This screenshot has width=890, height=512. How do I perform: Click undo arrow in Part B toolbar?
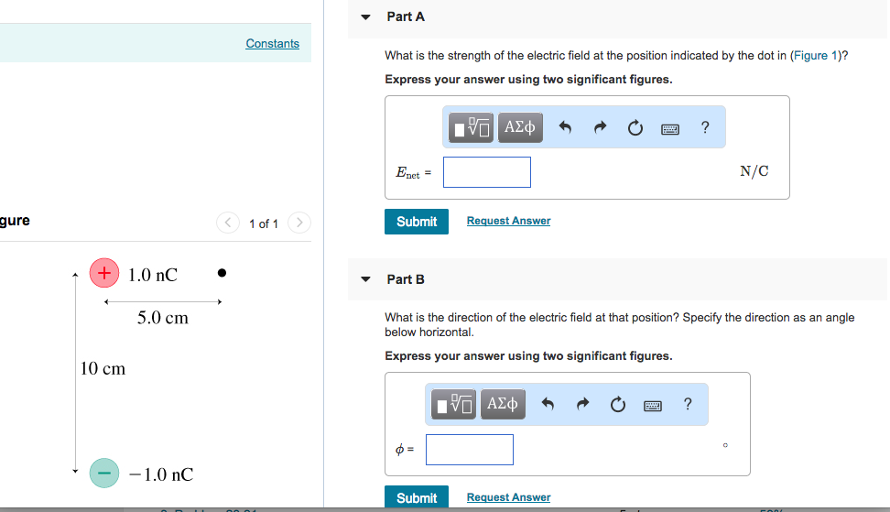548,405
